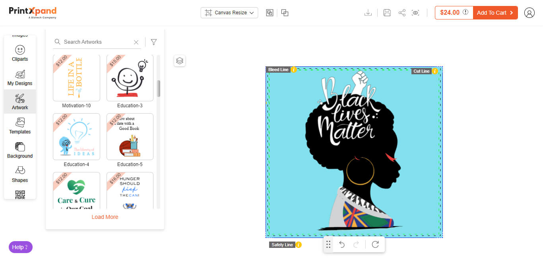This screenshot has width=543, height=261.
Task: Switch to the Templates panel
Action: pos(19,125)
